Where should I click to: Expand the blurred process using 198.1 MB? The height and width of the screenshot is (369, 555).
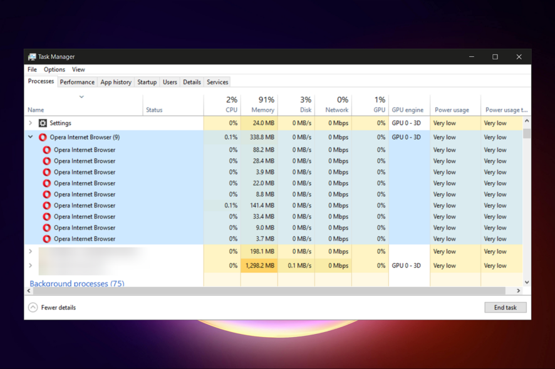[x=31, y=251]
